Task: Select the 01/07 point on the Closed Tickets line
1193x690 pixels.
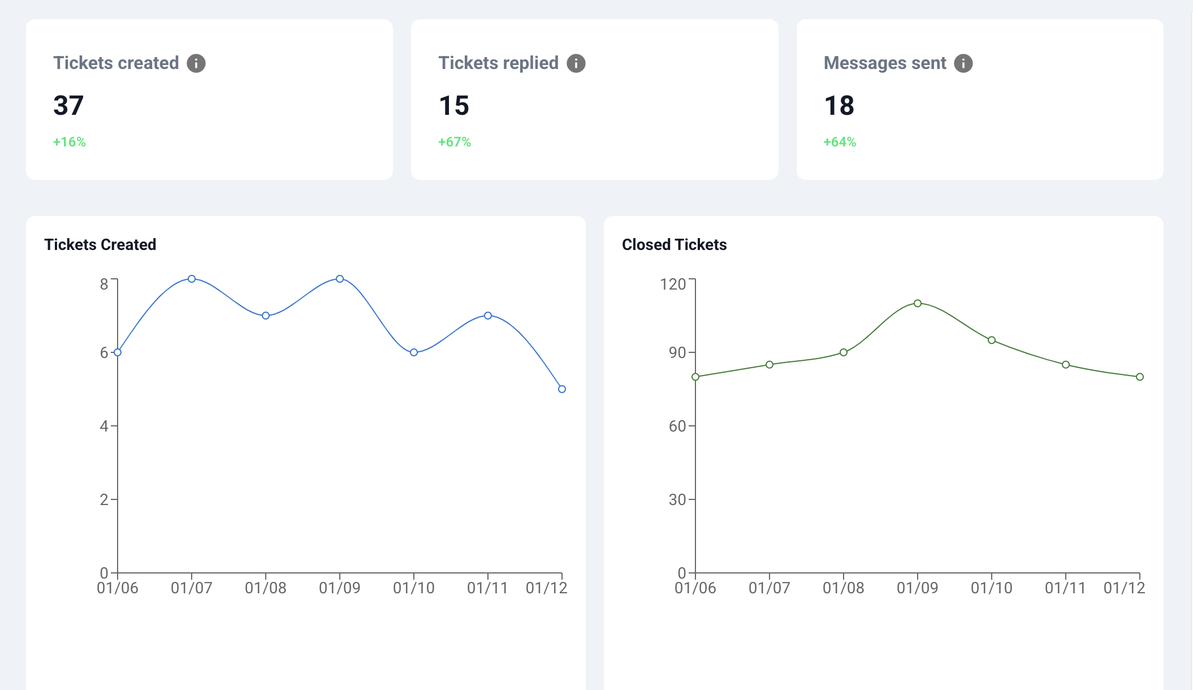Action: pyautogui.click(x=770, y=365)
